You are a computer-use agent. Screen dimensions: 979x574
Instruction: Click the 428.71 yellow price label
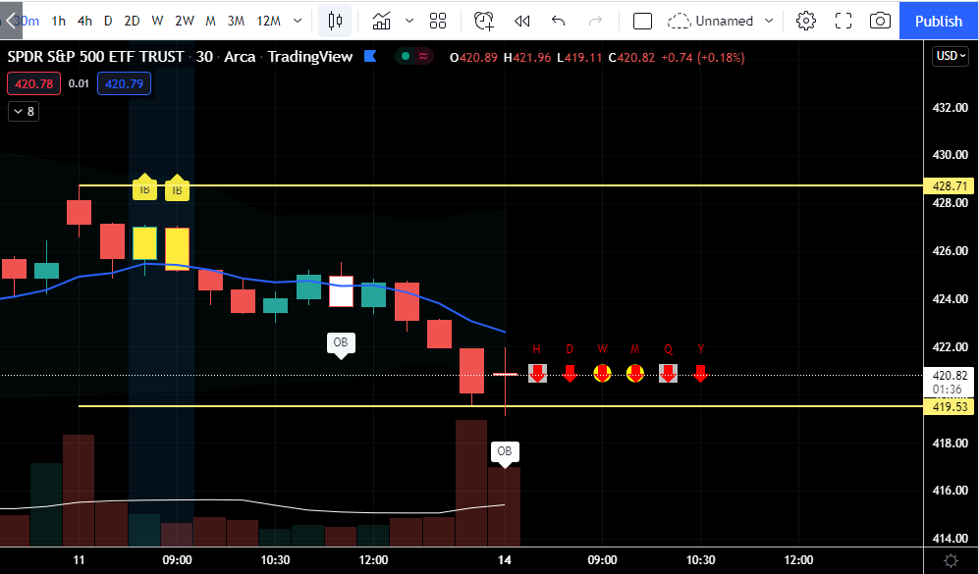coord(949,185)
